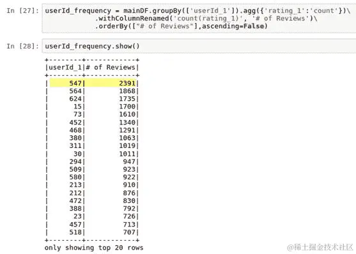Select review count 1700

point(127,107)
